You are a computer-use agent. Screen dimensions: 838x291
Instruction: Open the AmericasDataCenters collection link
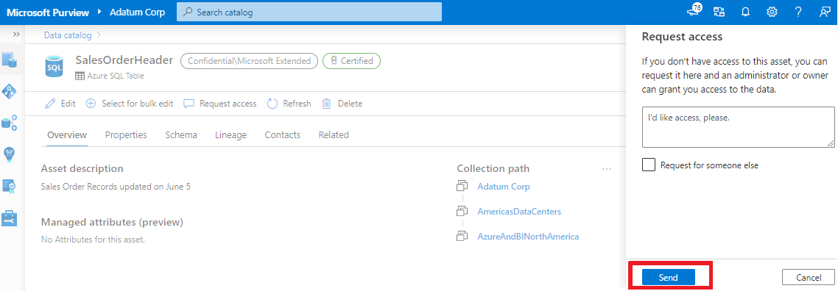[519, 211]
